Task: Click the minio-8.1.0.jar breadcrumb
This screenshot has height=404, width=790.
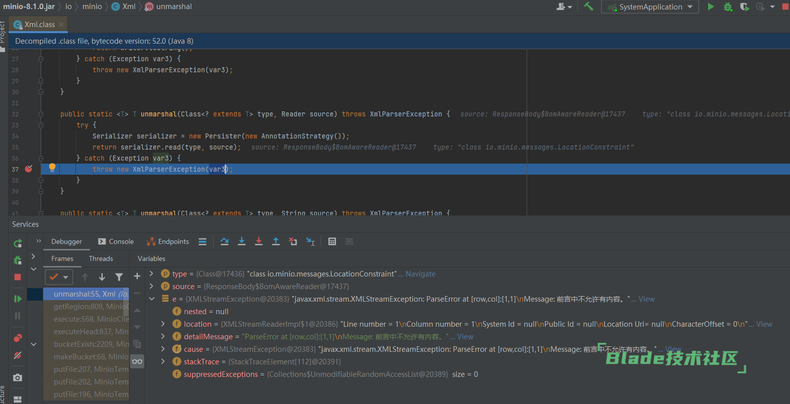Action: (x=29, y=7)
